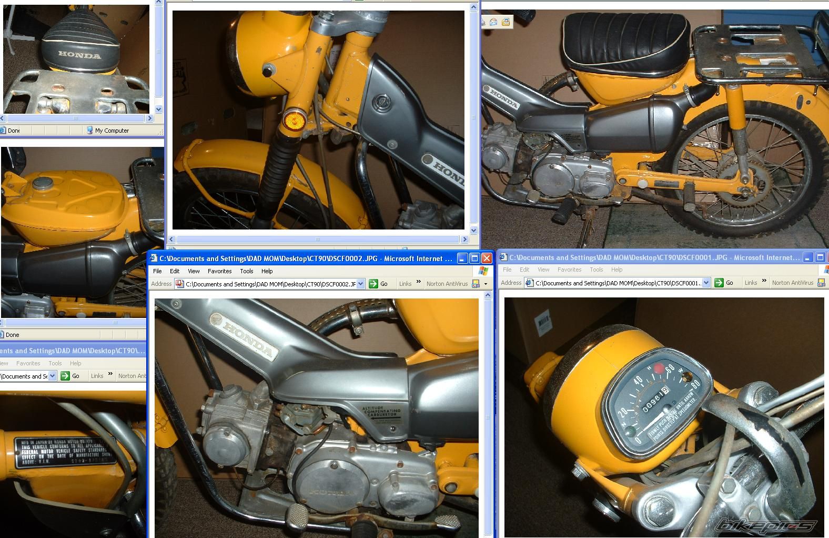Click Norton AntiVirus label in DSCF0002 toolbar

(x=447, y=284)
